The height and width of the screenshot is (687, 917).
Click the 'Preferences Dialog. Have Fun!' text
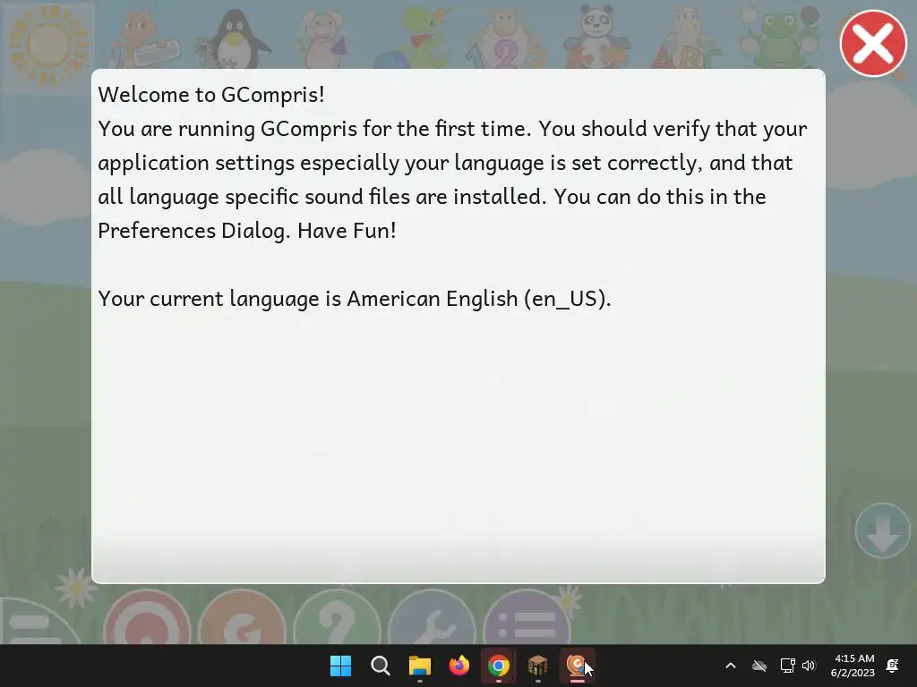247,230
